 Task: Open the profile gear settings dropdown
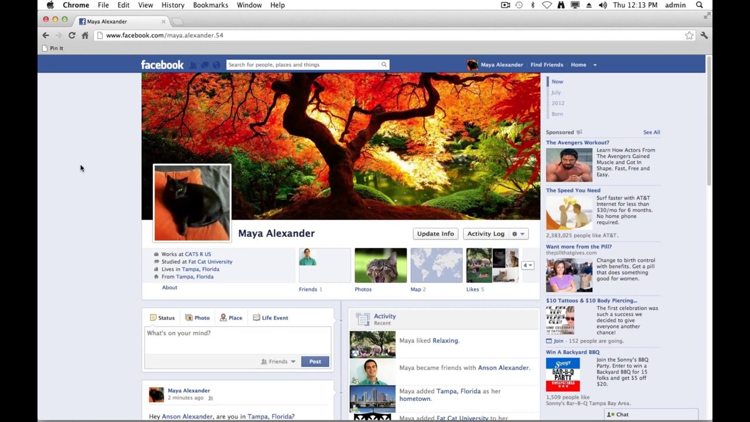coord(519,234)
